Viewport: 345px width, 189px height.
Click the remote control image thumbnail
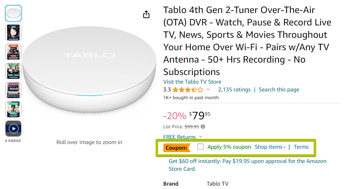13,90
